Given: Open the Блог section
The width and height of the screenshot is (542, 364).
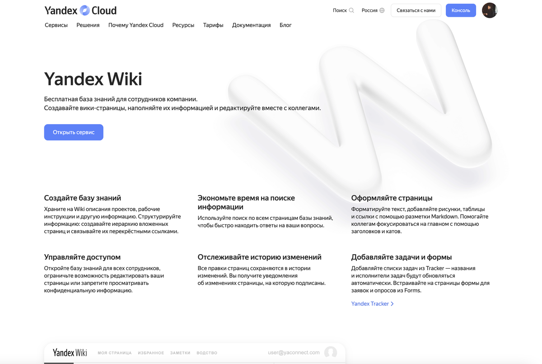Looking at the screenshot, I should point(285,25).
